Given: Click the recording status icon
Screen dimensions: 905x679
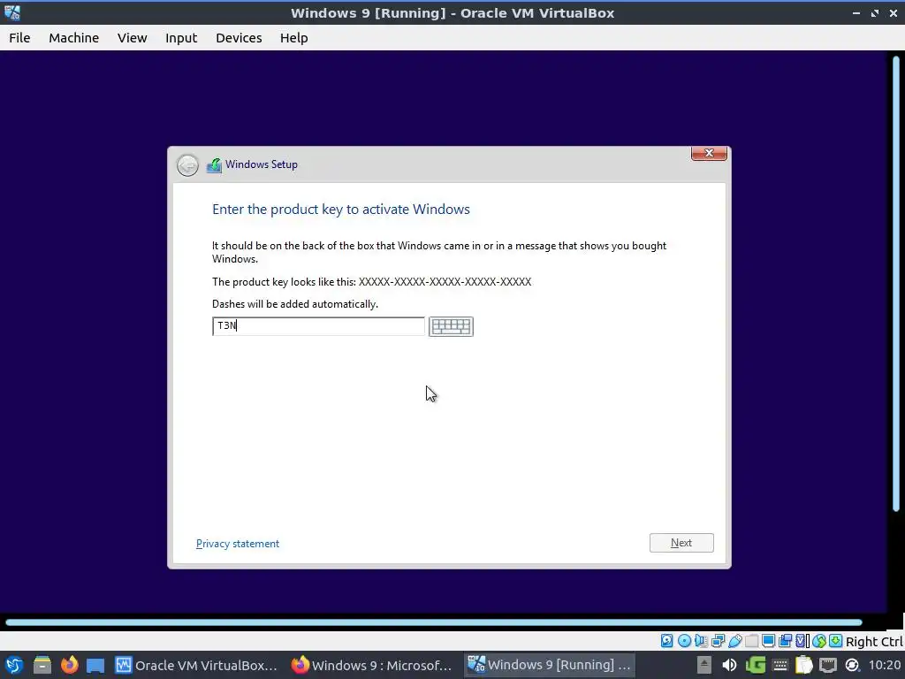Looking at the screenshot, I should pos(786,640).
